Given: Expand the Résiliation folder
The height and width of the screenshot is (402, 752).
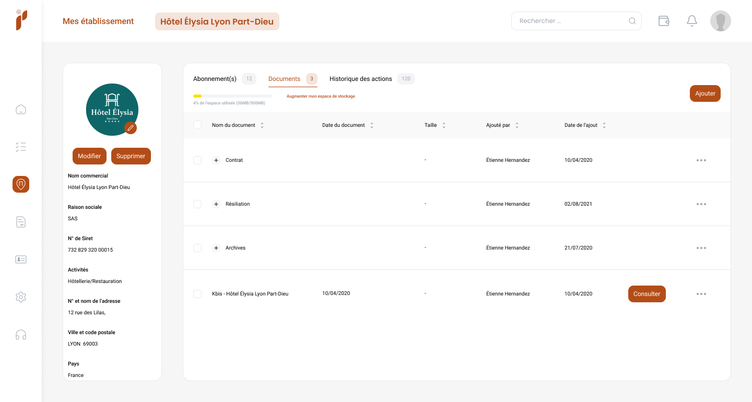Looking at the screenshot, I should pyautogui.click(x=216, y=204).
